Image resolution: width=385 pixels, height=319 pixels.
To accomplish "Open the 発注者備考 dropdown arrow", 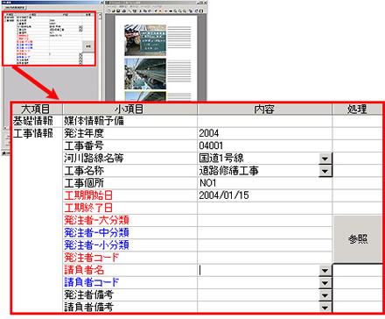I will pos(325,295).
